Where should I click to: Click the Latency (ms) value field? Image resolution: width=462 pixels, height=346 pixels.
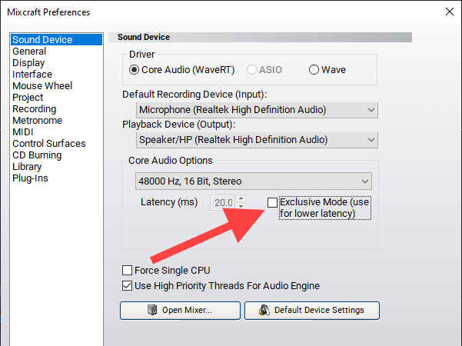(x=224, y=203)
